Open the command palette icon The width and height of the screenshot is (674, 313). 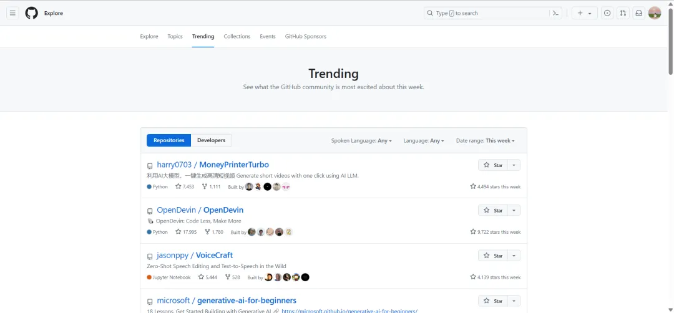coord(555,13)
